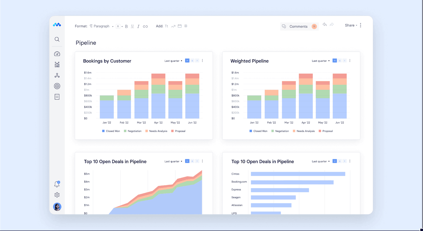
Task: Click the user profile avatar
Action: coord(57,207)
